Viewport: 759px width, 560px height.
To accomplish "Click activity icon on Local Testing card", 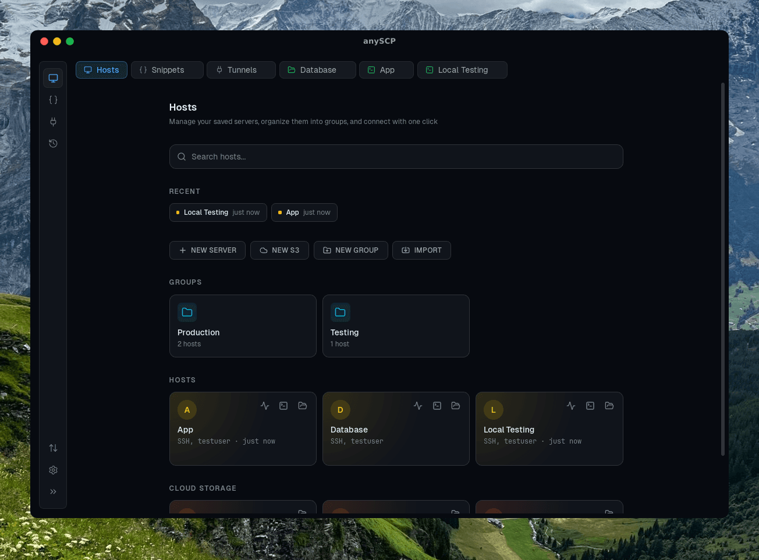I will click(571, 406).
